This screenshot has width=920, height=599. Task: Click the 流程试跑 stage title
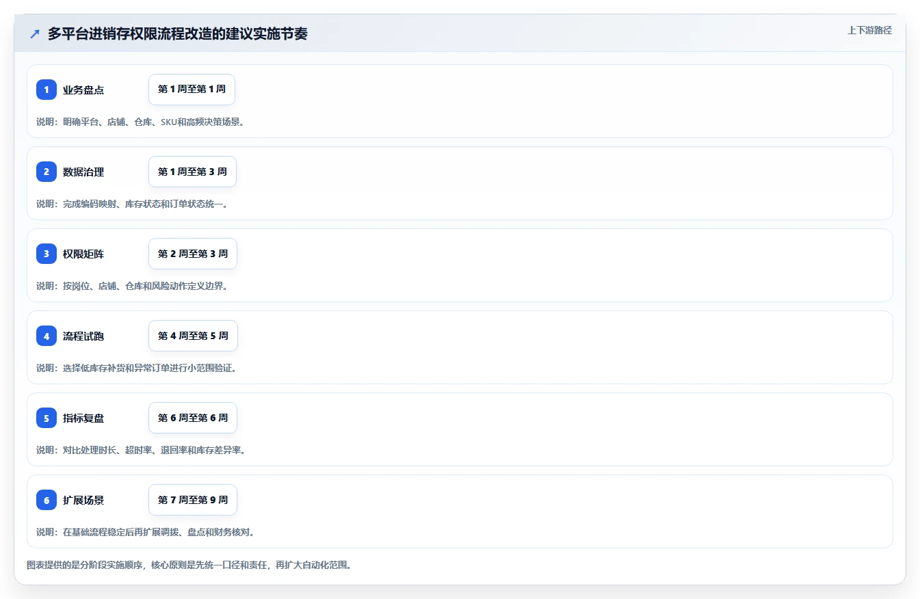83,336
